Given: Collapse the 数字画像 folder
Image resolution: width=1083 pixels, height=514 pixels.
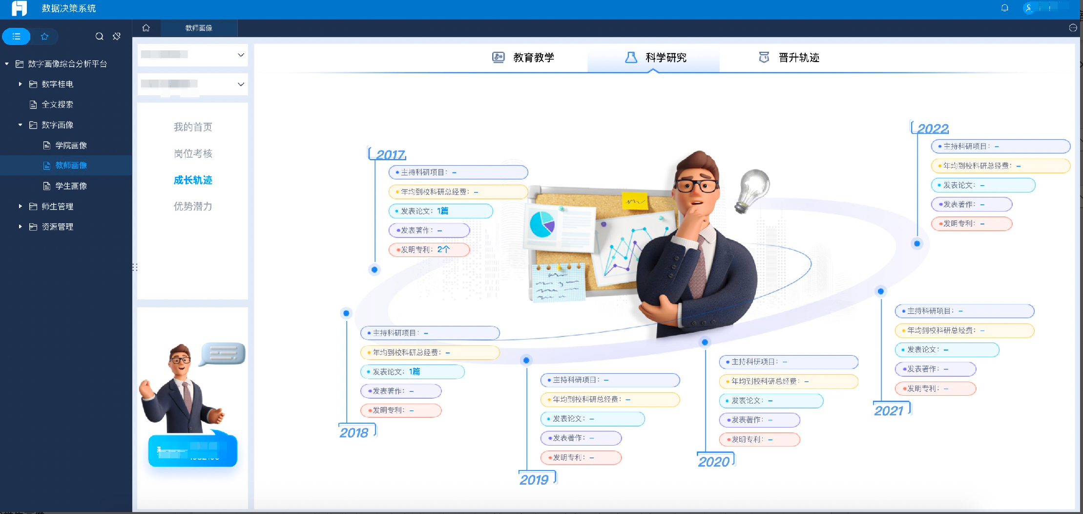Looking at the screenshot, I should 20,125.
